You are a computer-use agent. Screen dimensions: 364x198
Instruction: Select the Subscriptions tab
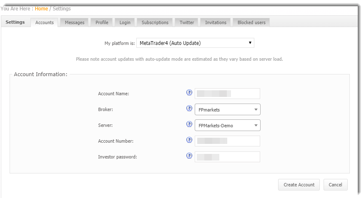click(x=155, y=22)
